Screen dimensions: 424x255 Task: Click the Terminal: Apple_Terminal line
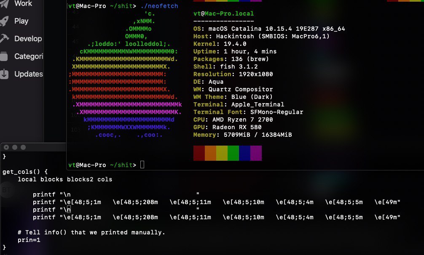(239, 104)
